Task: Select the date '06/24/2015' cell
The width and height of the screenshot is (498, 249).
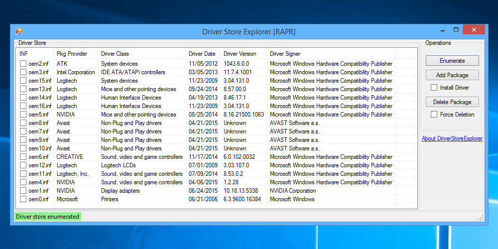Action: pyautogui.click(x=203, y=191)
